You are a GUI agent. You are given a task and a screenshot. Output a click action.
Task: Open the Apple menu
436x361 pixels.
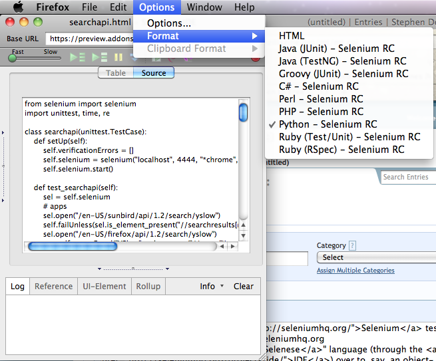coord(19,7)
